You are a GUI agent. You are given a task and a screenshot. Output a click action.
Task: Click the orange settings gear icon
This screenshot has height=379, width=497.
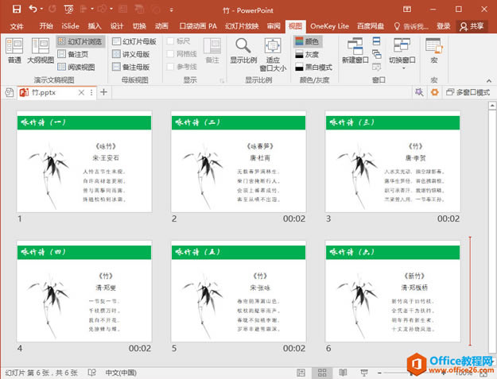(x=434, y=92)
